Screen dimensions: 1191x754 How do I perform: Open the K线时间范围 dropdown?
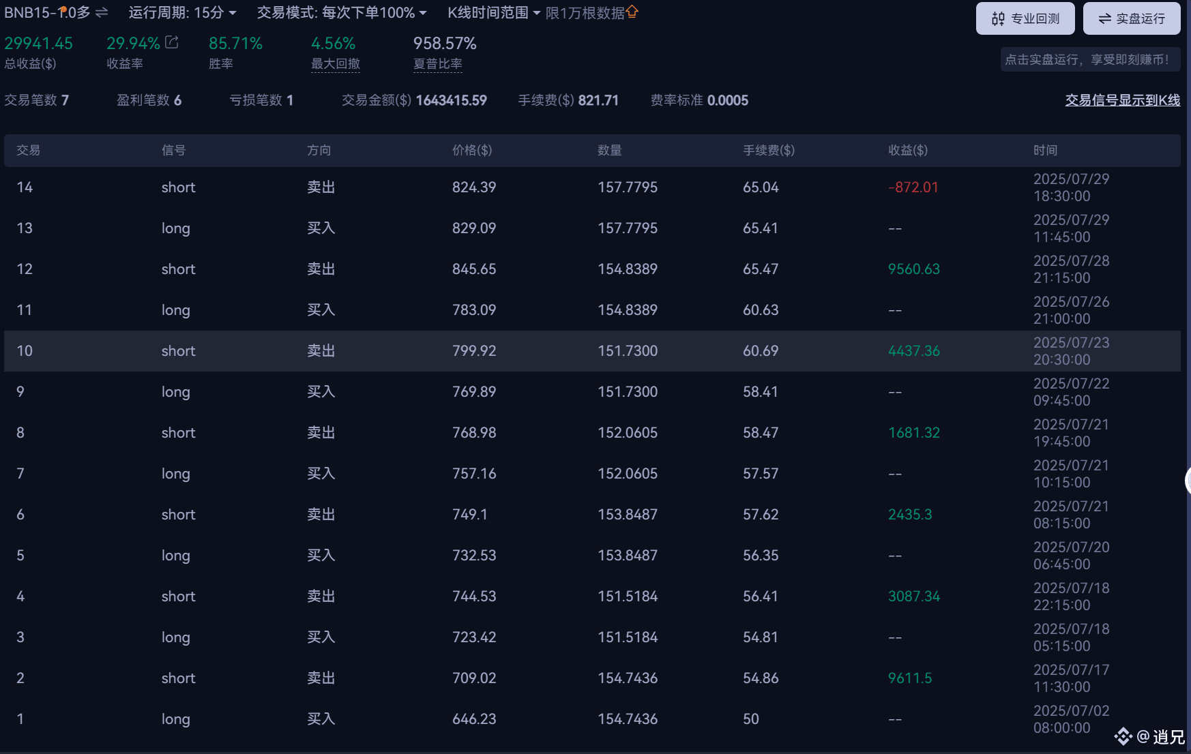(x=494, y=12)
